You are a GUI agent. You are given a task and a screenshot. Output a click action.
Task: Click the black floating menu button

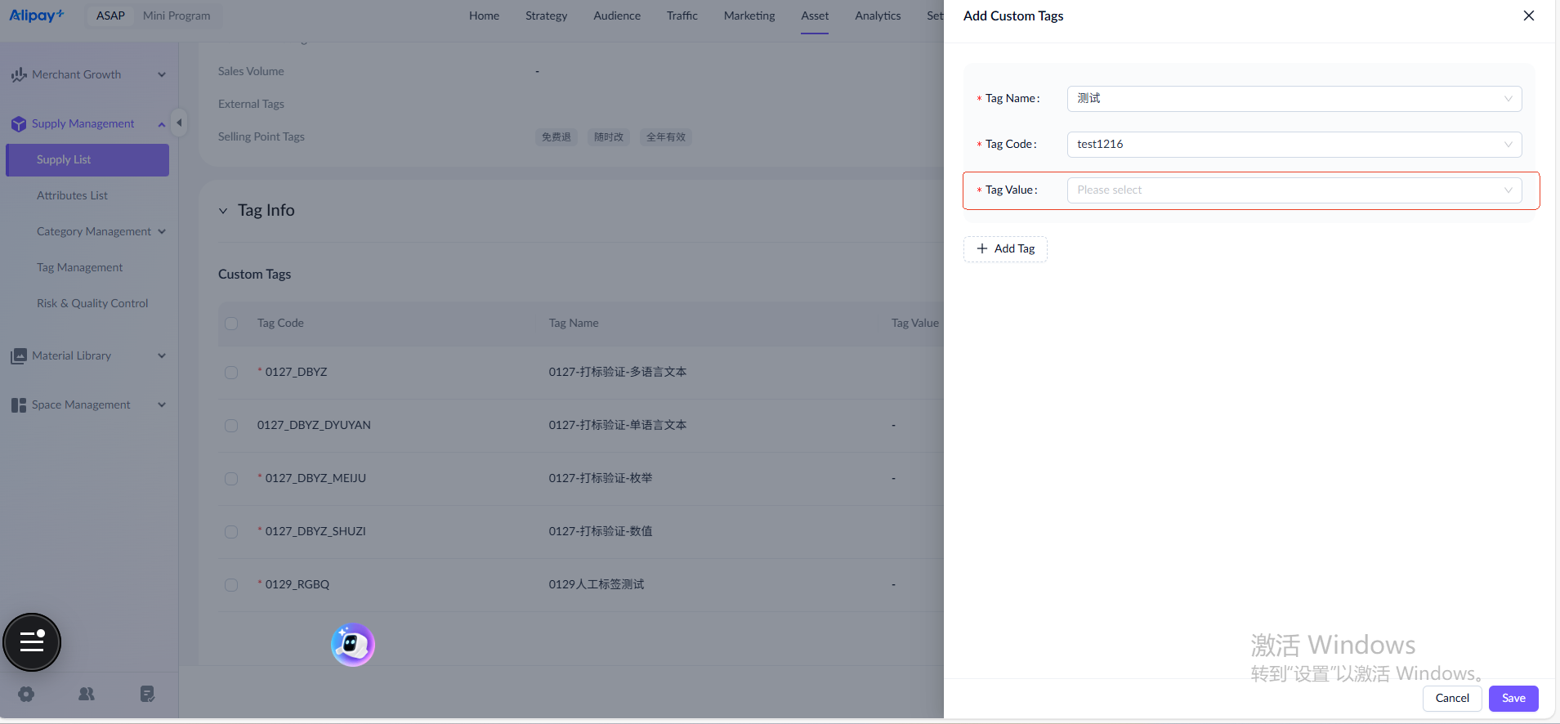tap(32, 642)
